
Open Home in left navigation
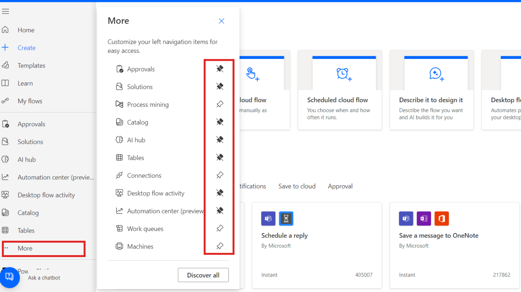(26, 30)
